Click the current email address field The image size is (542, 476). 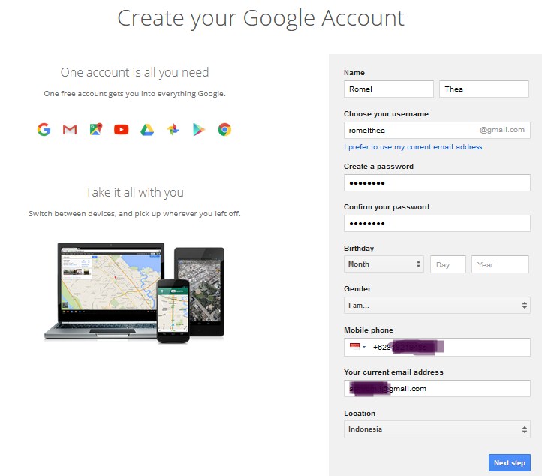click(437, 389)
